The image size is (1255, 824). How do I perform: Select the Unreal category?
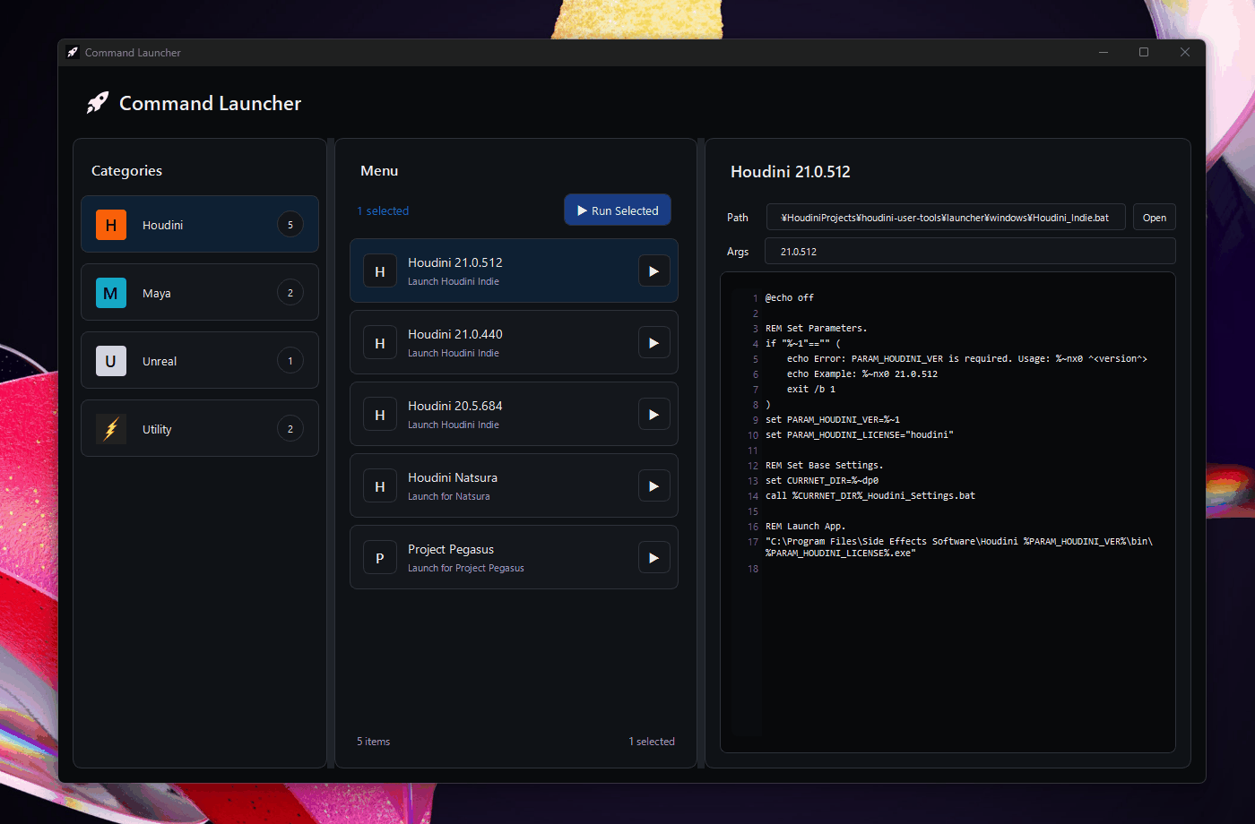200,360
